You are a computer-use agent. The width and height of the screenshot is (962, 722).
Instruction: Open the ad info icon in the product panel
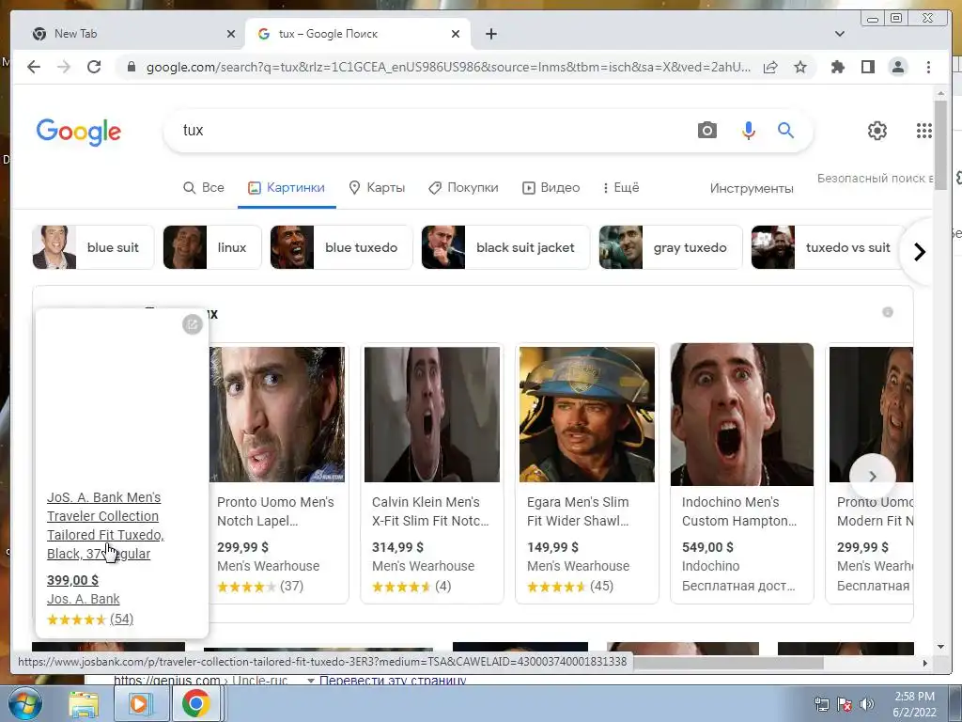point(887,312)
